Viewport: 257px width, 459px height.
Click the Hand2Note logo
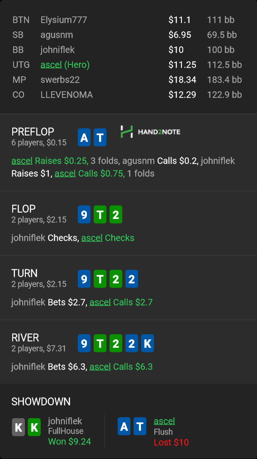(150, 132)
